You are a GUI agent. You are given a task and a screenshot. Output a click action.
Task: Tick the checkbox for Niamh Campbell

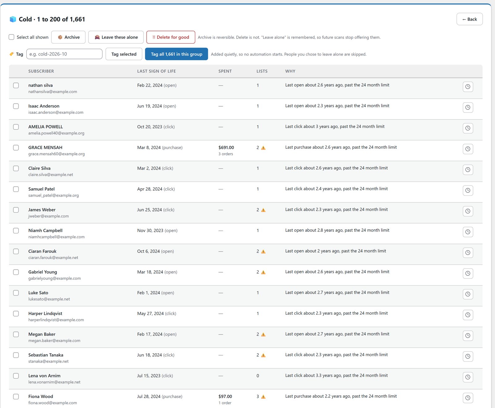[x=16, y=231]
